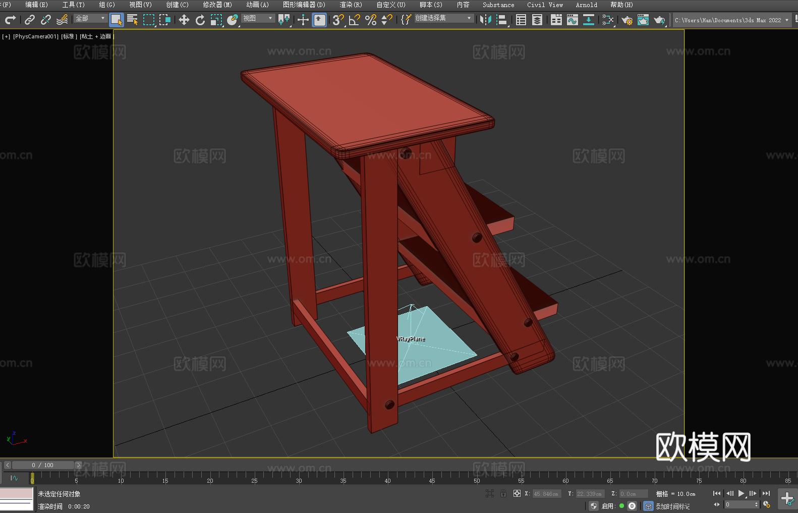Open the Material Editor nodes icon
The width and height of the screenshot is (798, 513).
pos(608,20)
